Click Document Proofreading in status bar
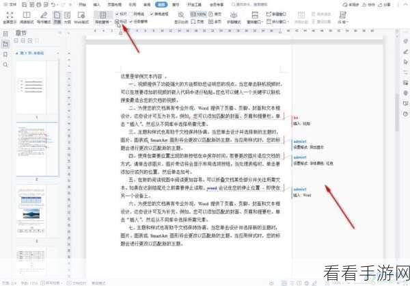Image resolution: width=410 pixels, height=286 pixels. click(77, 283)
